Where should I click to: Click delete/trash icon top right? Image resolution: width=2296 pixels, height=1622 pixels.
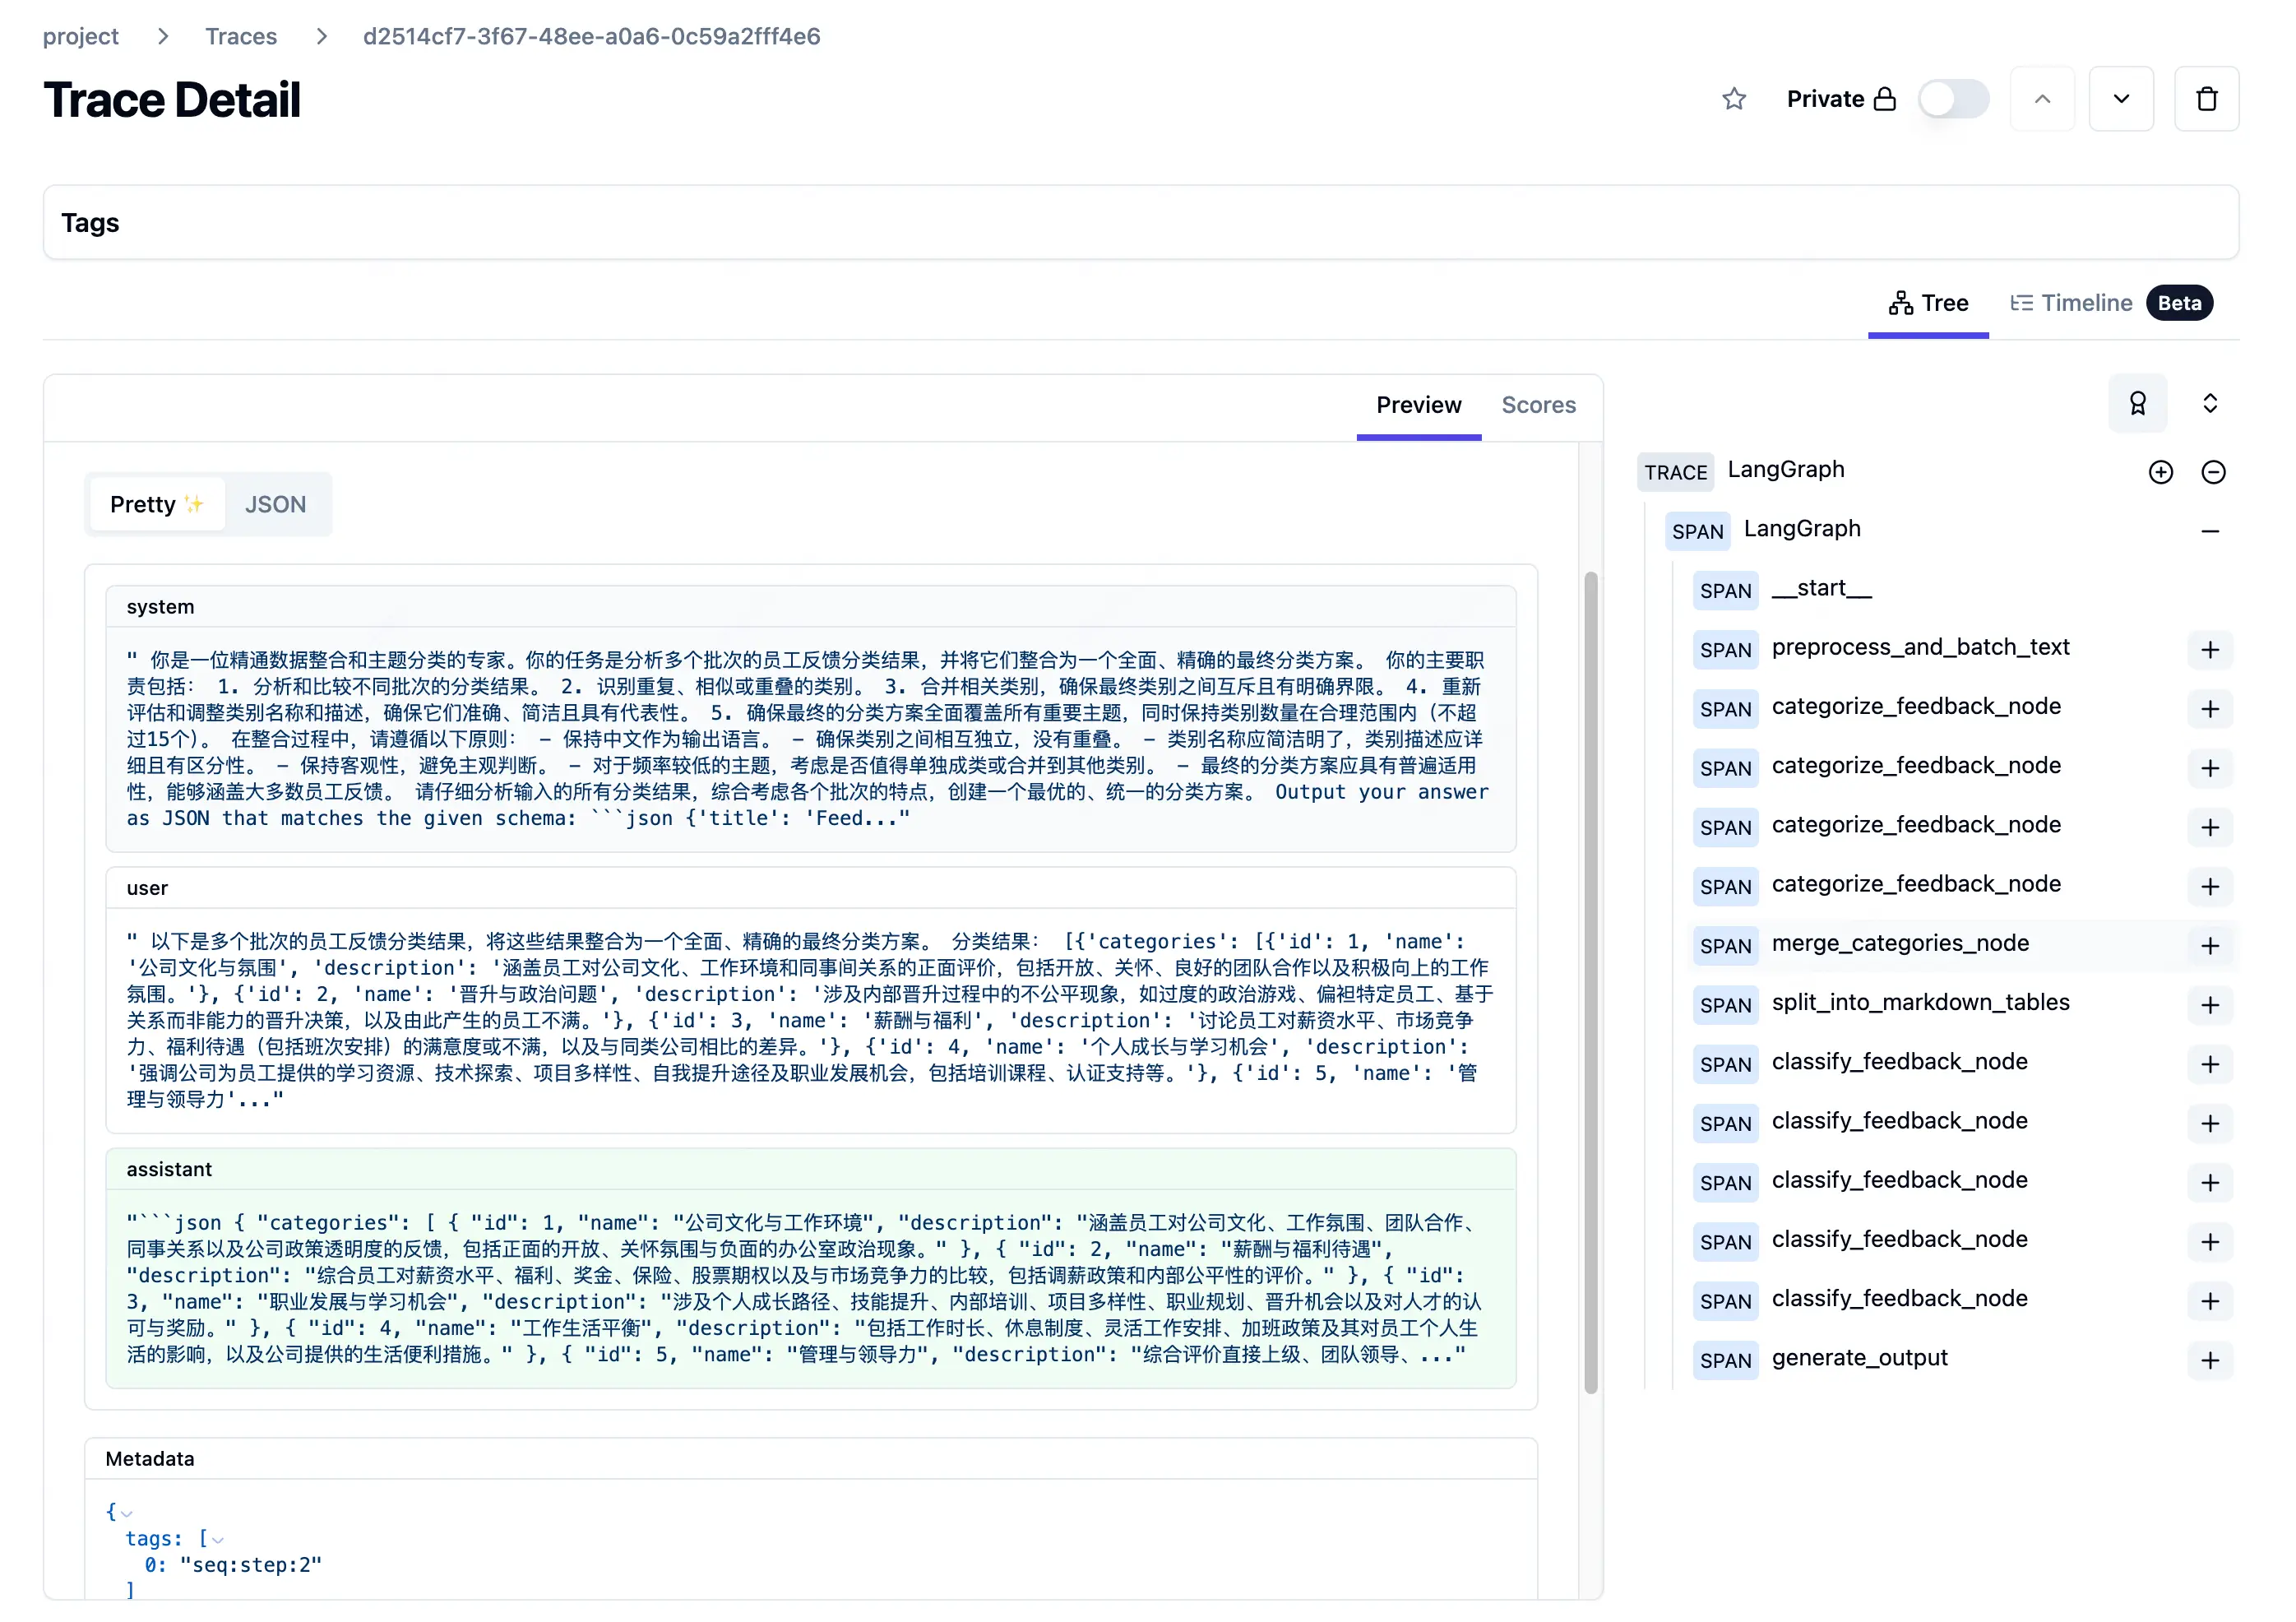click(x=2206, y=99)
